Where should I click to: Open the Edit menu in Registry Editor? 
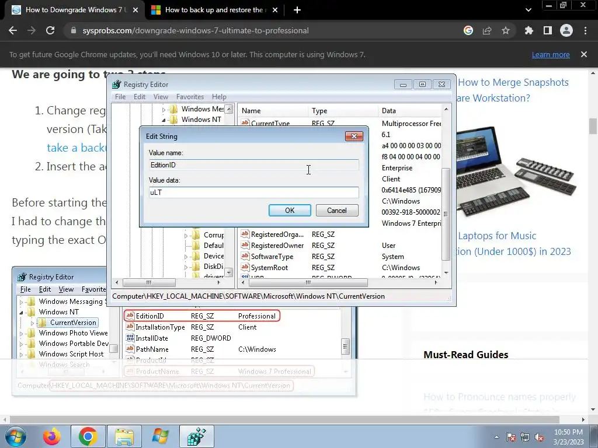139,97
